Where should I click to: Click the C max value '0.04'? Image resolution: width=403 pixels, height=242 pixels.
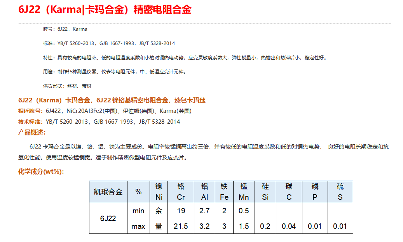(x=289, y=226)
